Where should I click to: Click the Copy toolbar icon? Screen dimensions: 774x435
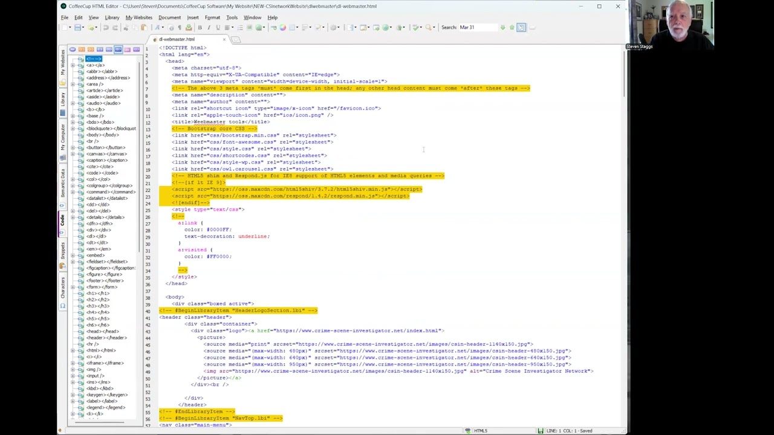tap(135, 27)
